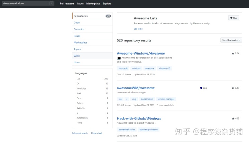Filter results by Lua language
Image resolution: width=249 pixels, height=142 pixels.
(92, 79)
